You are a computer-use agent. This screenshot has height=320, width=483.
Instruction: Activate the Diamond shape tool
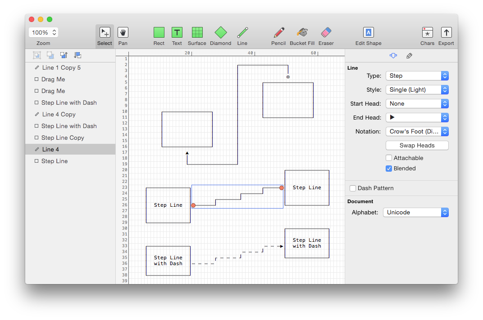coord(220,33)
